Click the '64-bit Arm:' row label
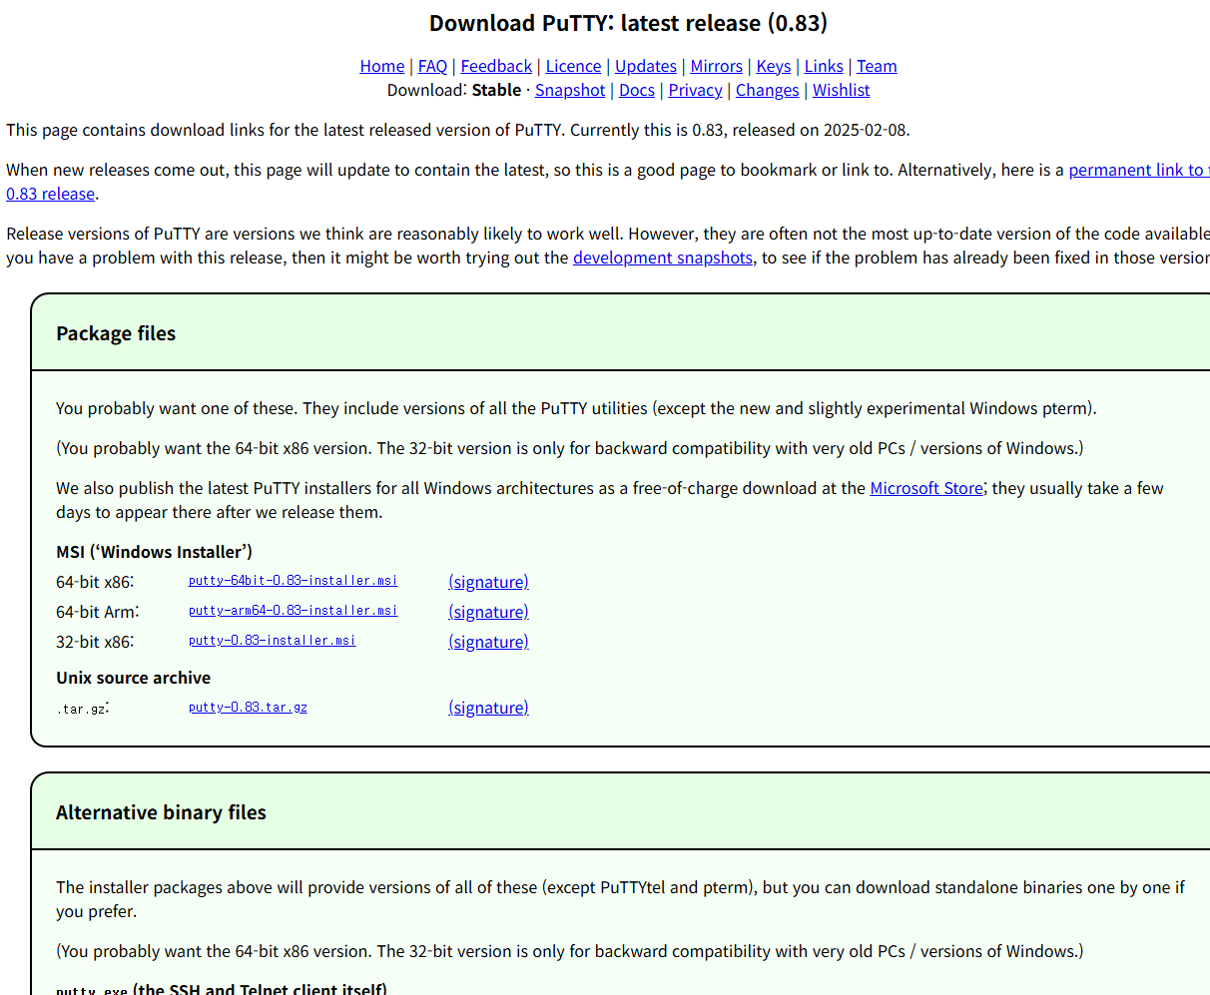This screenshot has height=995, width=1210. (98, 612)
